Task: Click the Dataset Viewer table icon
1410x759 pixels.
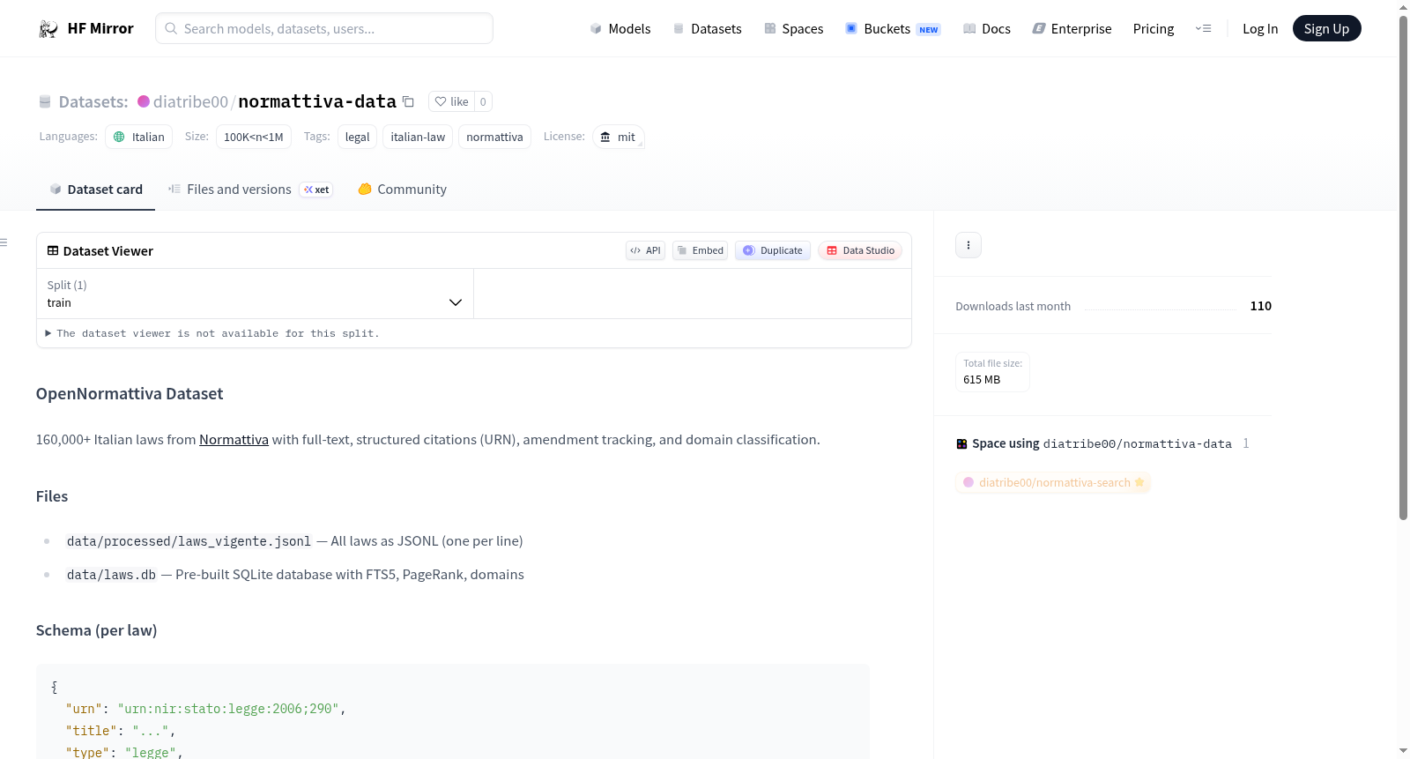Action: 53,250
